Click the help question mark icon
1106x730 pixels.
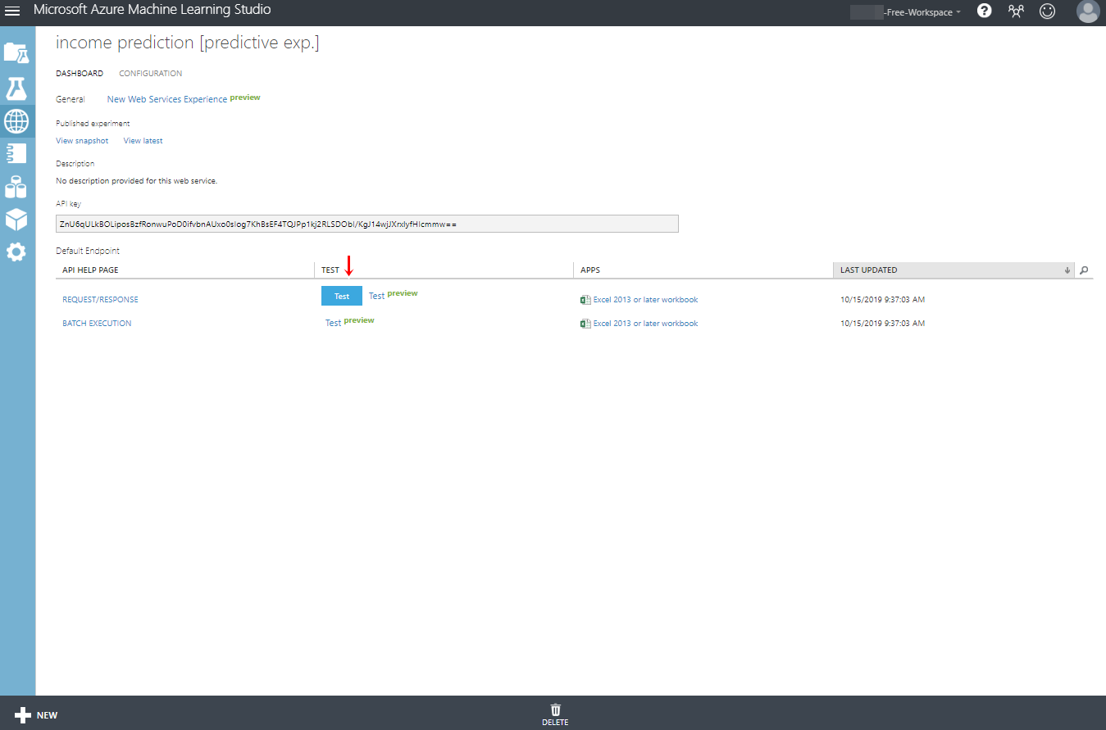[985, 11]
